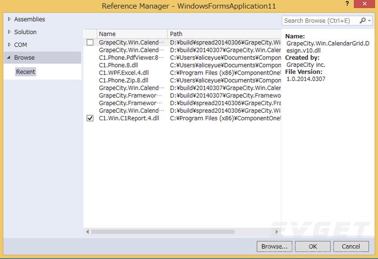
Task: Expand the Assemblies category
Action: [x=9, y=19]
